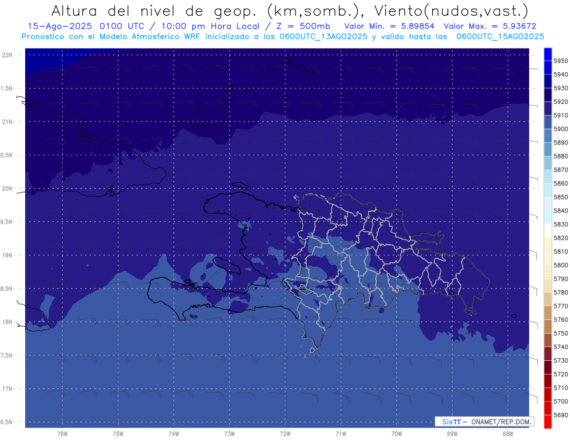Click the '5690' colorbar label
The image size is (570, 440).
click(x=560, y=415)
